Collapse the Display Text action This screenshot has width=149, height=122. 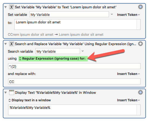(x=6, y=92)
